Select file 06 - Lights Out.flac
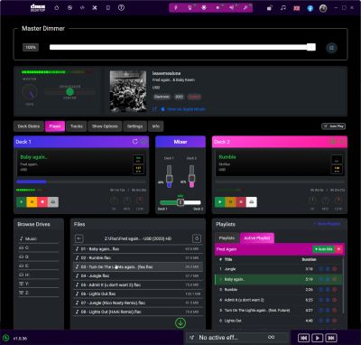Screen dimensions: 361x345 [138, 294]
